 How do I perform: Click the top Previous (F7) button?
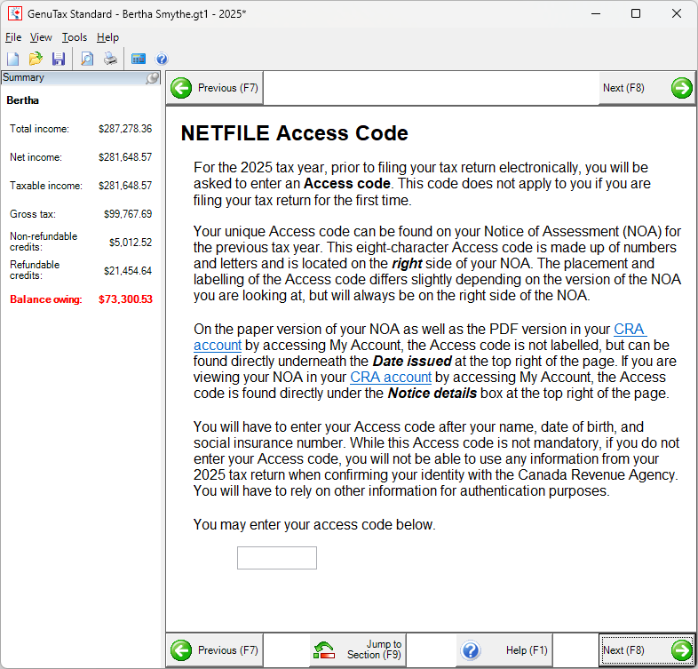(215, 88)
